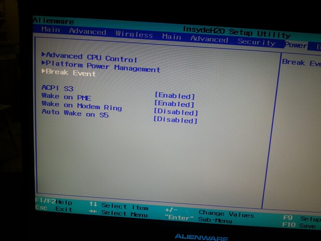Open the Security tab
This screenshot has height=241, width=321.
[256, 42]
